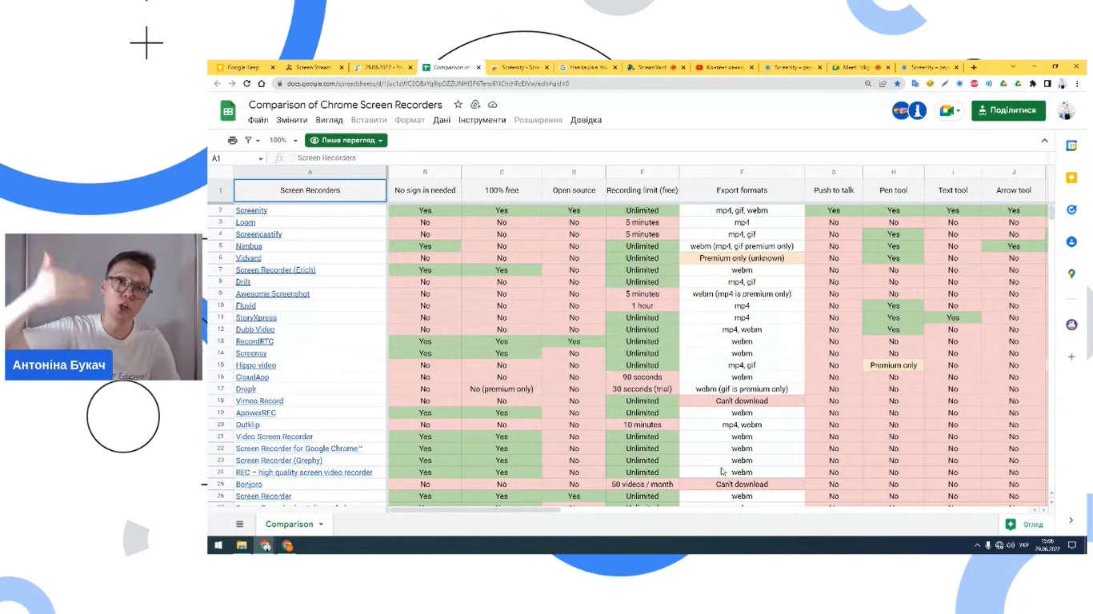Select the Screen Recorders header cell
Screen dimensions: 1093x614
pos(310,190)
